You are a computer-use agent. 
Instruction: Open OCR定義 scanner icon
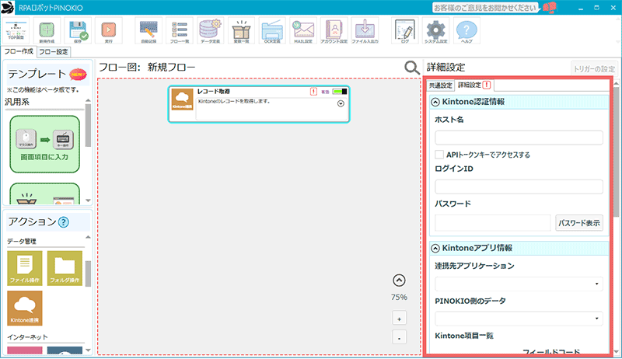[272, 30]
